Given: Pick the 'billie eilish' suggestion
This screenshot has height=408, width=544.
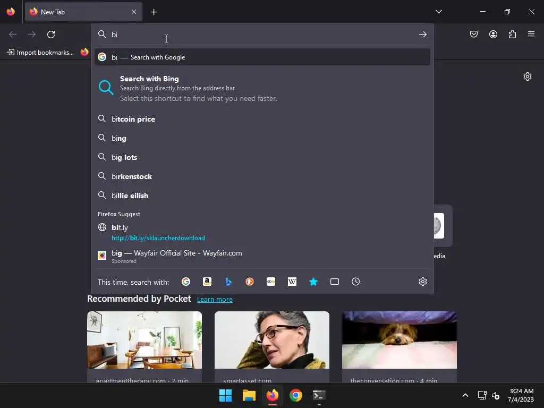Looking at the screenshot, I should click(262, 195).
